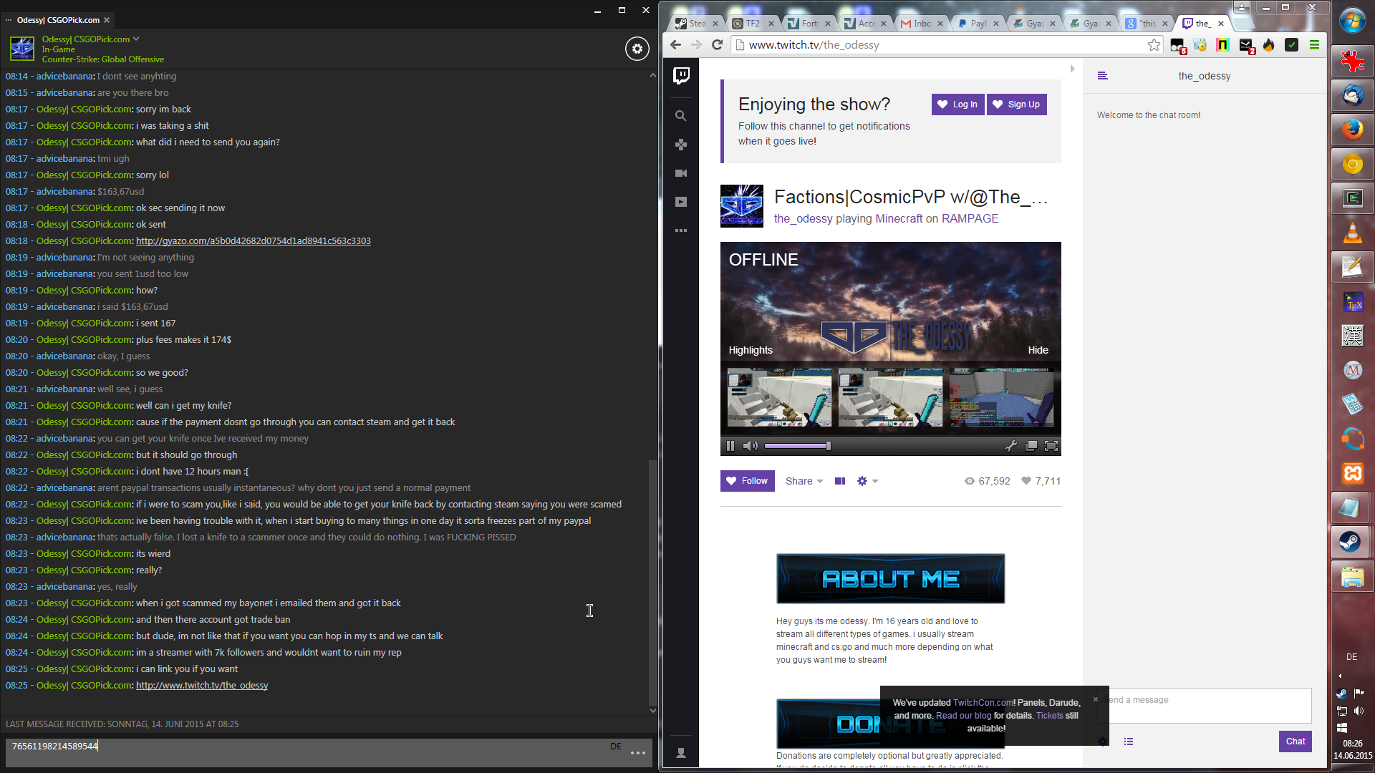Open Steam chat settings gear

click(637, 49)
